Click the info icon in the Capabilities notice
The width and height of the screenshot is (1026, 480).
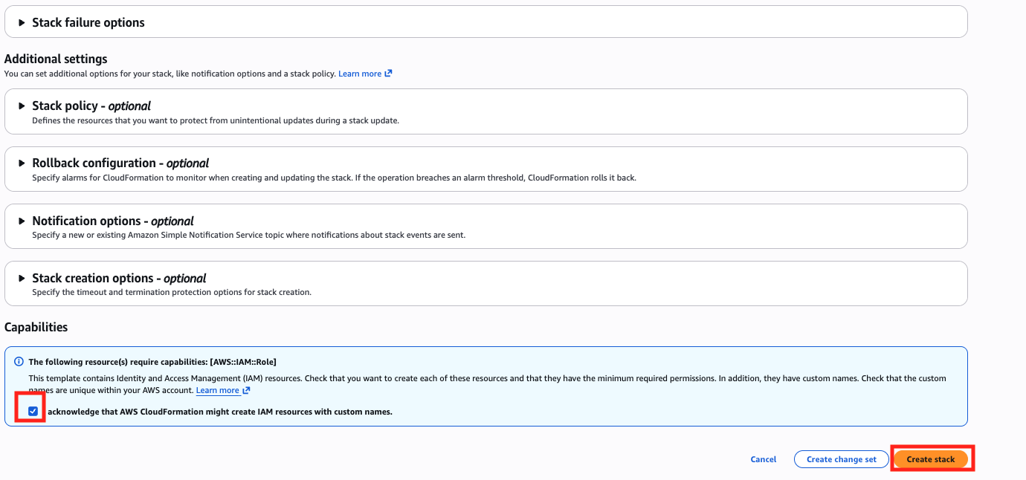[x=19, y=362]
